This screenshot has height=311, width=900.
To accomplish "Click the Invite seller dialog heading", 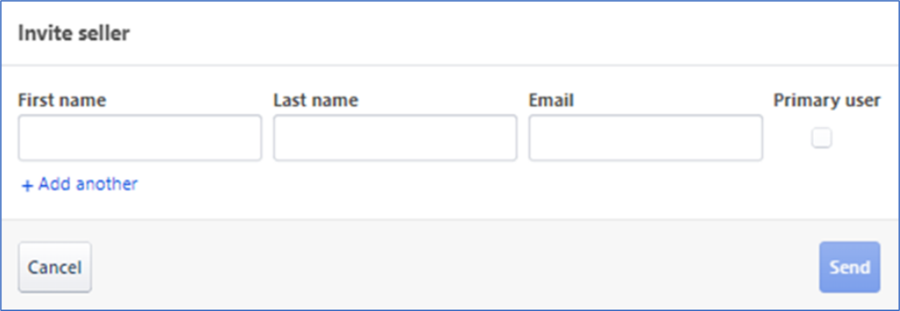I will tap(73, 34).
